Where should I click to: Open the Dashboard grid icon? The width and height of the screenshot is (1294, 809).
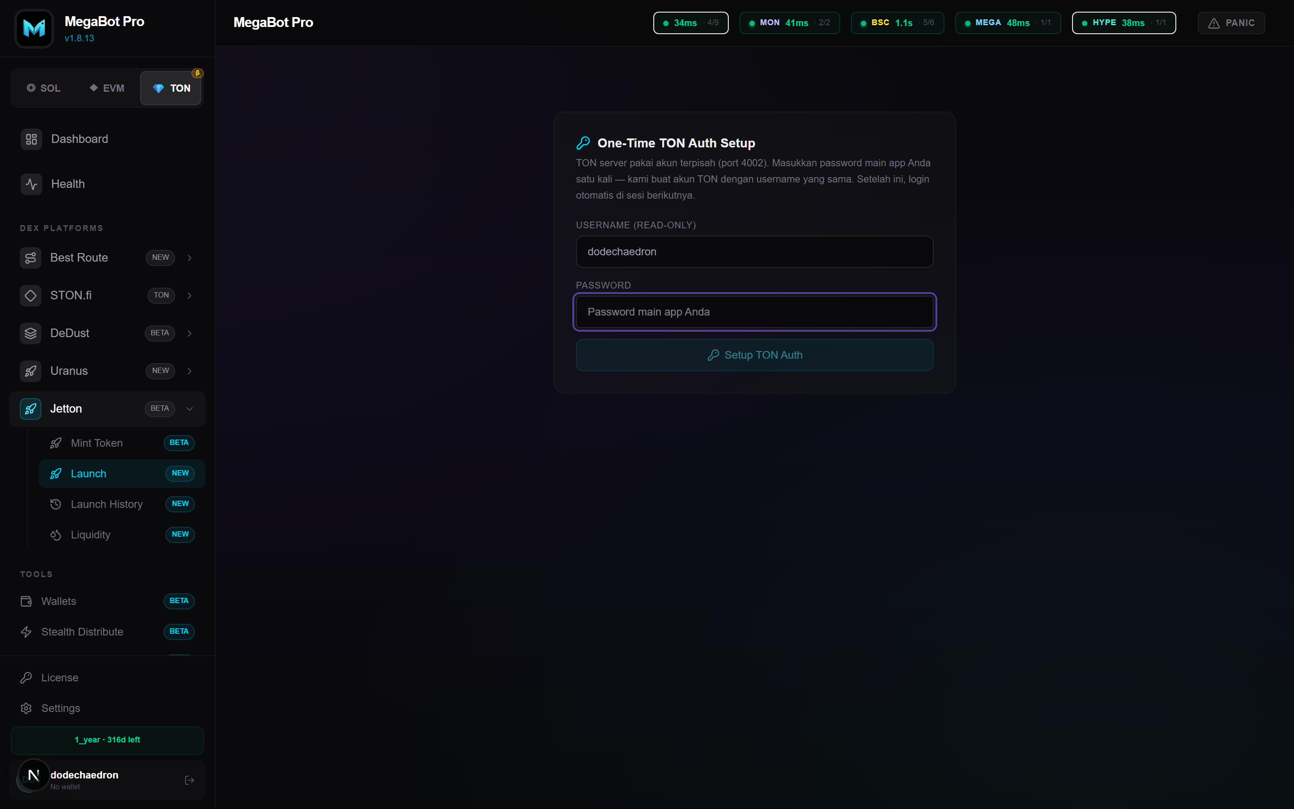[x=31, y=139]
